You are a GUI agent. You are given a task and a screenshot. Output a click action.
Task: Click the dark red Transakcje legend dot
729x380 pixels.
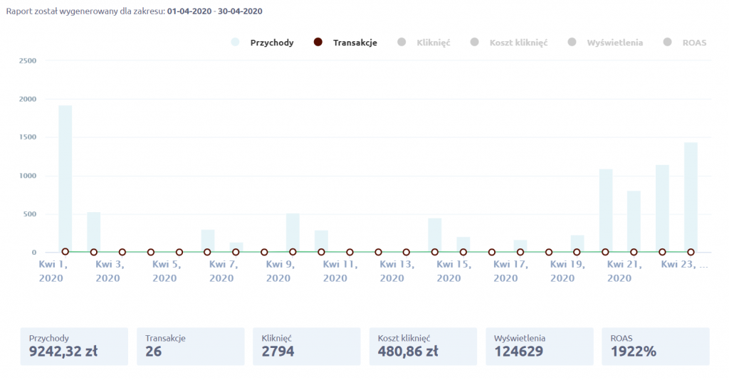coord(318,43)
